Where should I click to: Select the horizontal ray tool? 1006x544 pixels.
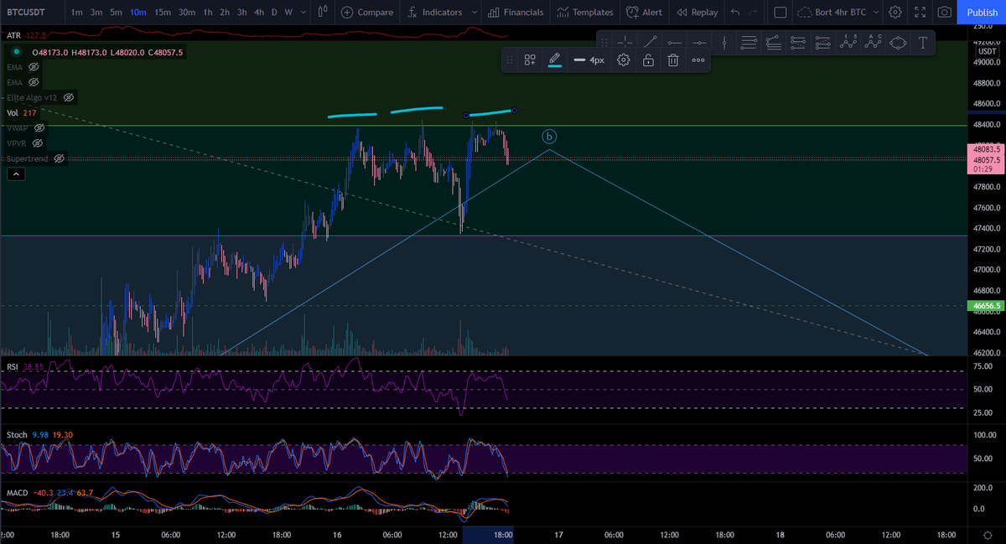click(x=675, y=42)
